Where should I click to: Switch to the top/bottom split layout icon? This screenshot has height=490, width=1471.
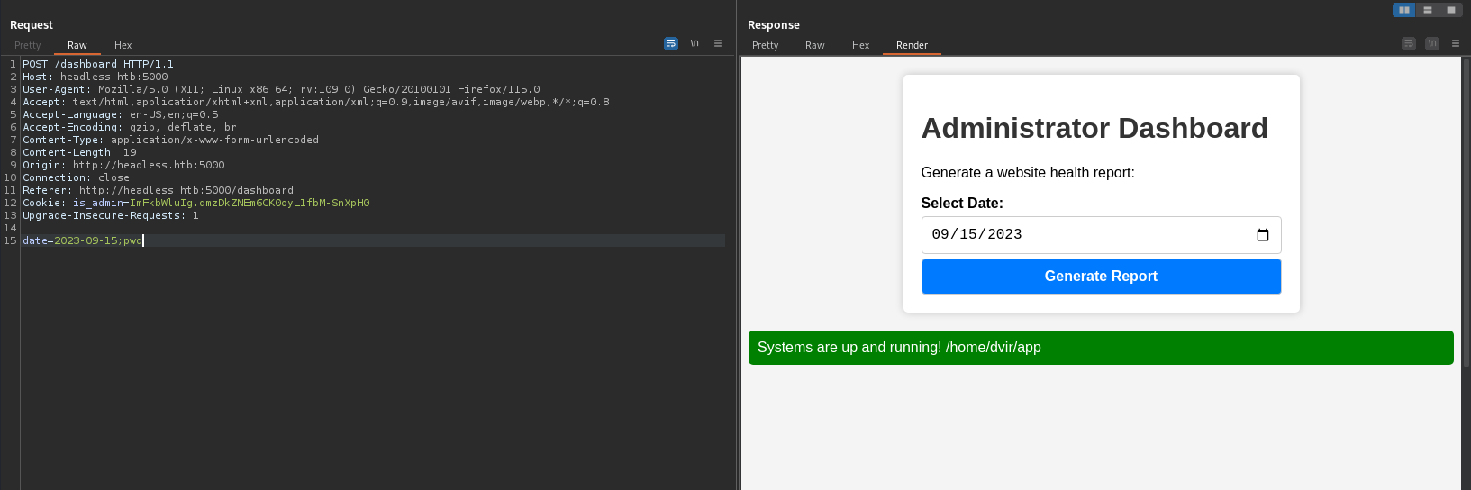coord(1428,10)
